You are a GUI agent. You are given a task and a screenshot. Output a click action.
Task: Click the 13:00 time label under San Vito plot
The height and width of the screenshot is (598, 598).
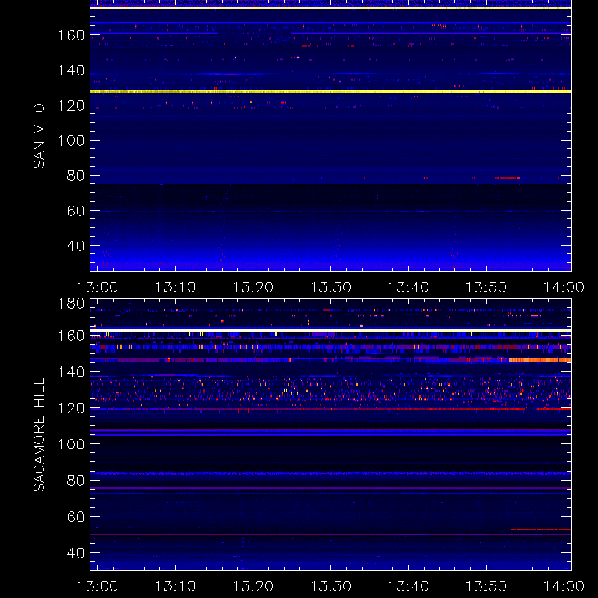point(98,287)
